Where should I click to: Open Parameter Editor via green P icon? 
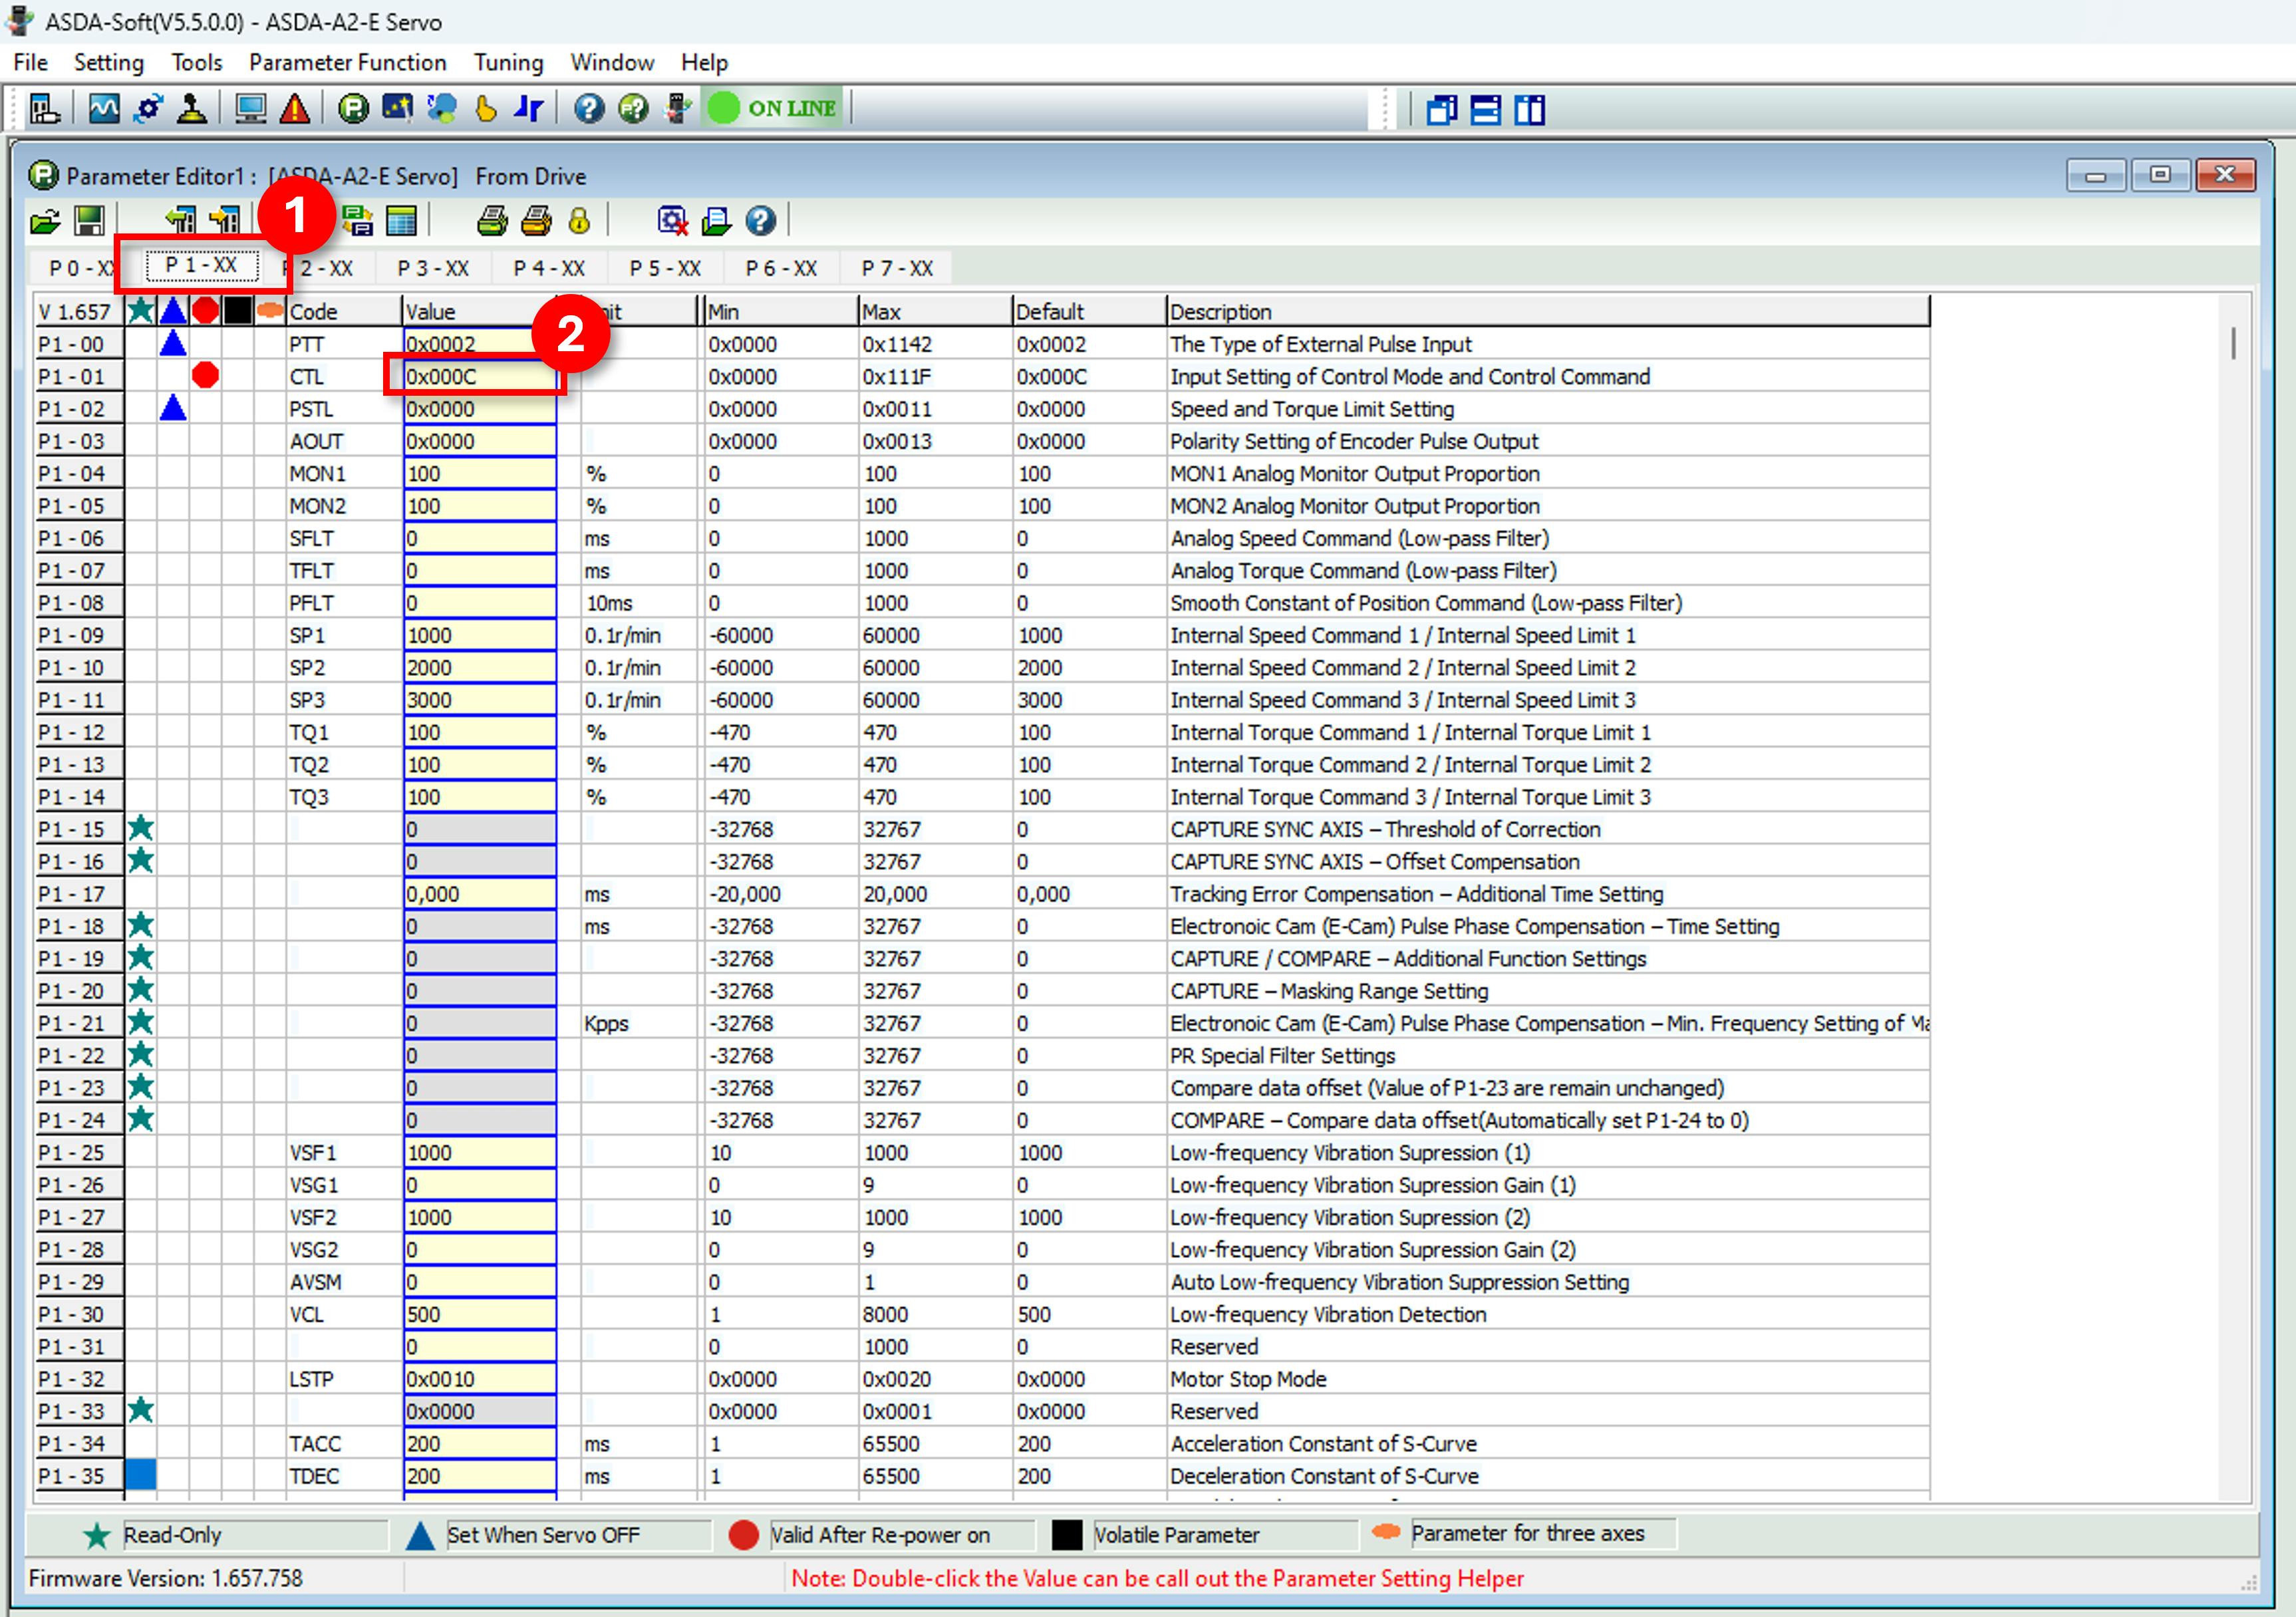tap(353, 108)
